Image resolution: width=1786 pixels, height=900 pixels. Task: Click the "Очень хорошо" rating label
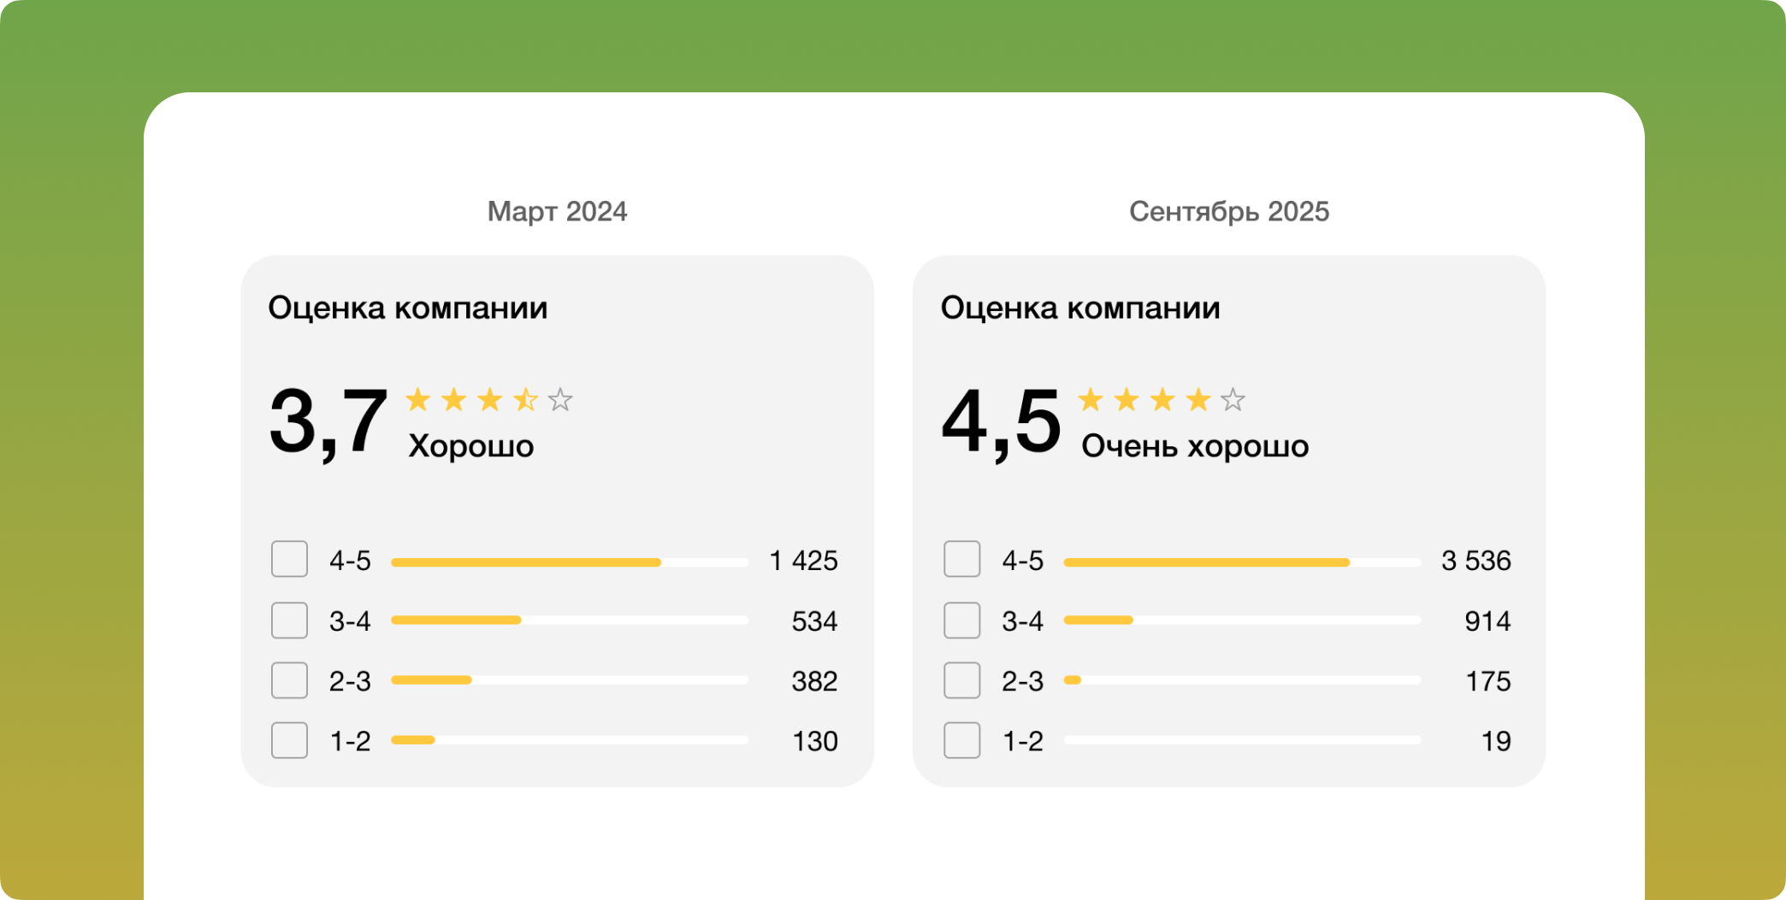point(1195,446)
